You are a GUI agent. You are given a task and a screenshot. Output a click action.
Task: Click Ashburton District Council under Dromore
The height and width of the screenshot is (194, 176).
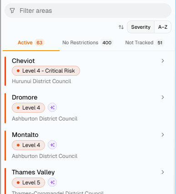[45, 119]
